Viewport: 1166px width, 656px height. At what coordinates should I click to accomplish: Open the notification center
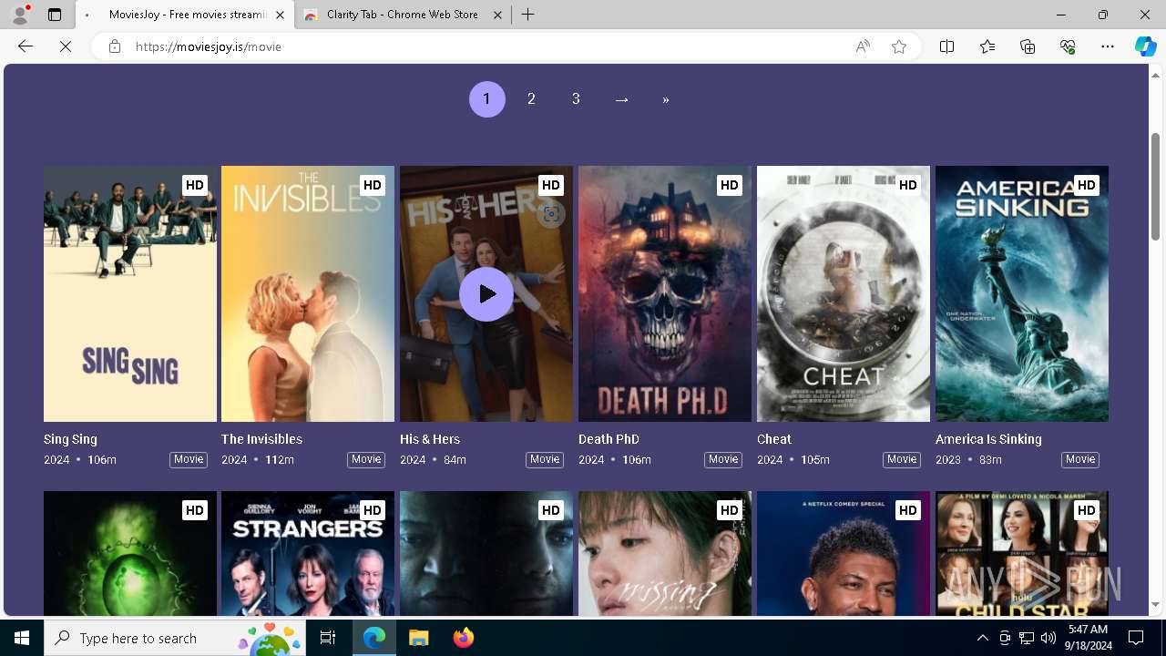[1136, 638]
